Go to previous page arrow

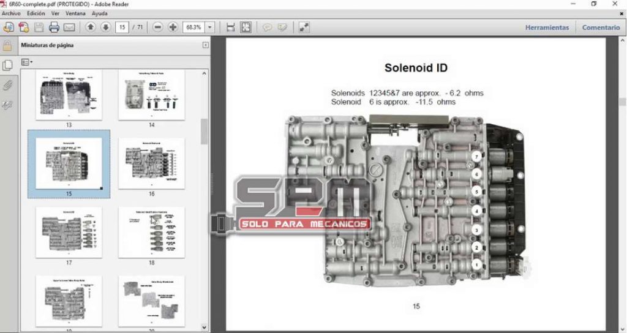pyautogui.click(x=91, y=27)
